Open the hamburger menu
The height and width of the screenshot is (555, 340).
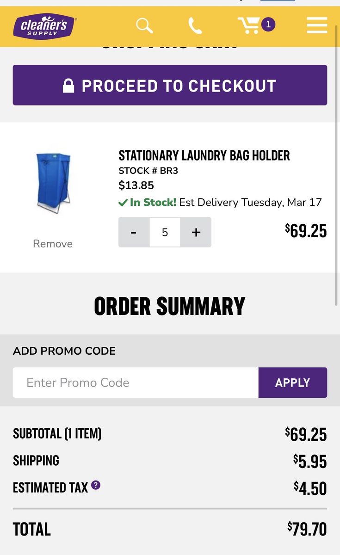pyautogui.click(x=317, y=25)
